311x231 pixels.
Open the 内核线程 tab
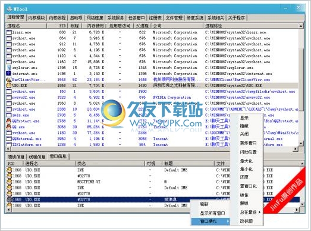(x=57, y=18)
